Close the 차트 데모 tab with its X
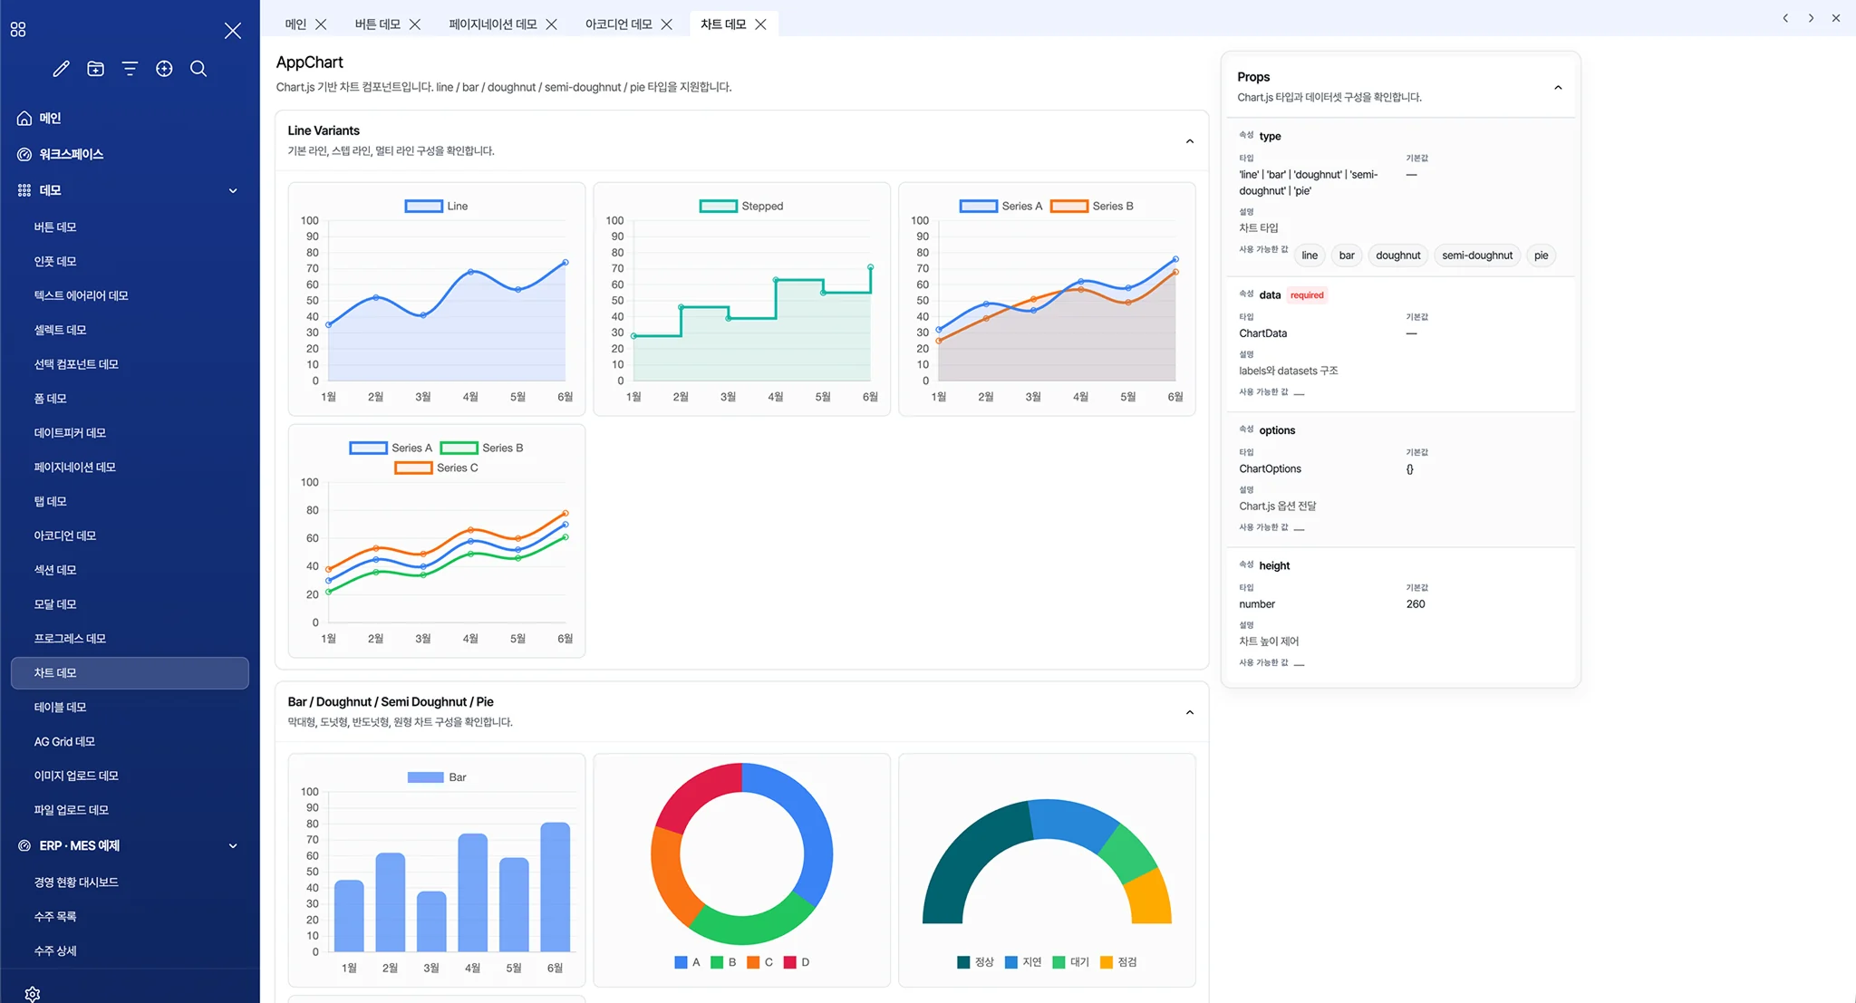This screenshot has width=1856, height=1003. (x=761, y=24)
